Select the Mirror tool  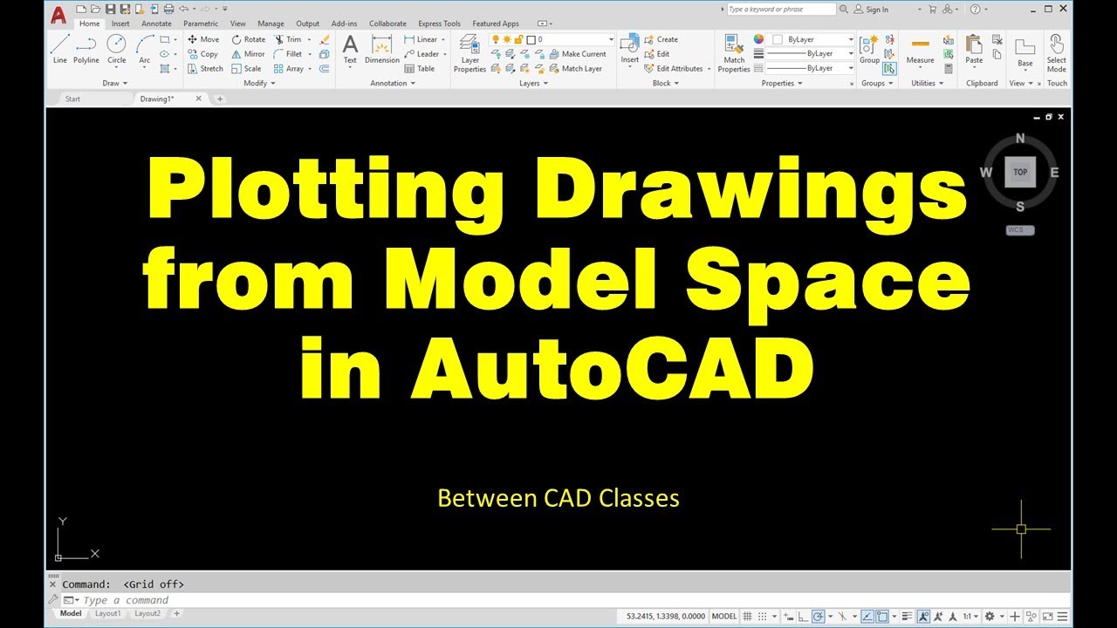248,54
